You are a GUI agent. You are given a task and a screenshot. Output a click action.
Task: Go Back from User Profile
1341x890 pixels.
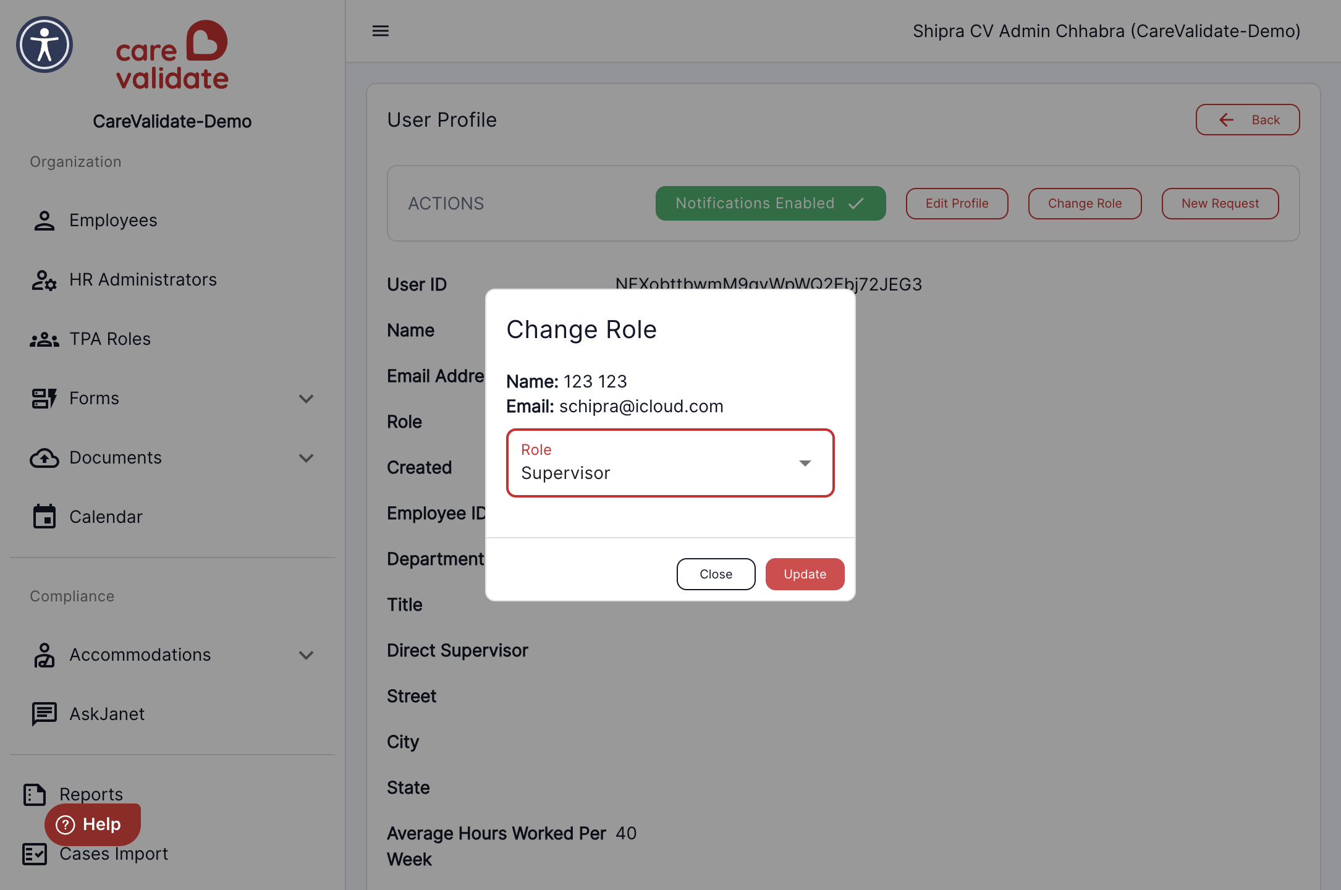pos(1248,120)
